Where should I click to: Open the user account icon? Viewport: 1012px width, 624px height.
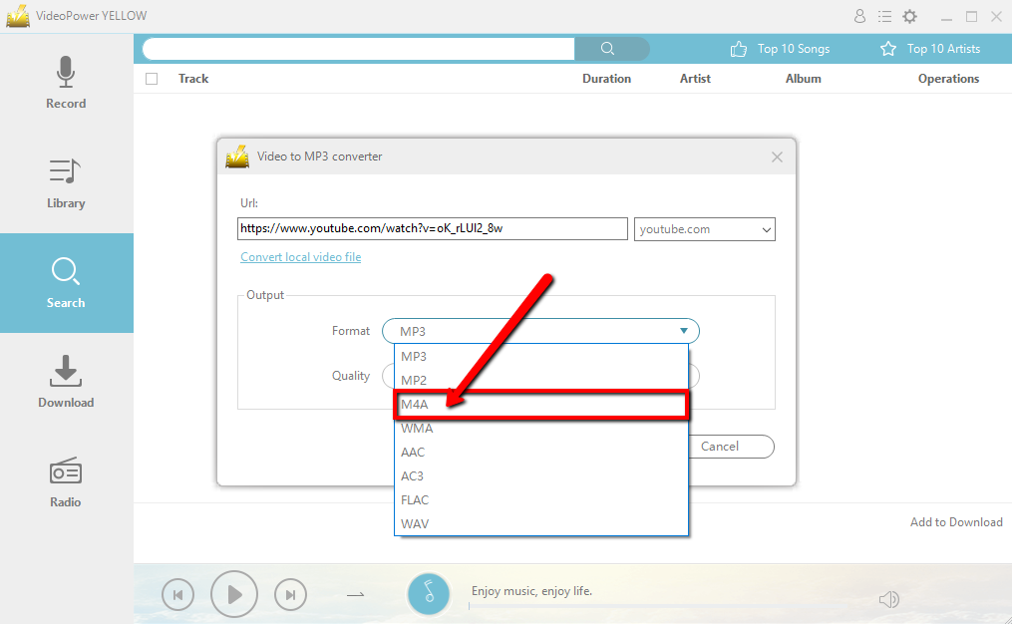click(x=859, y=16)
